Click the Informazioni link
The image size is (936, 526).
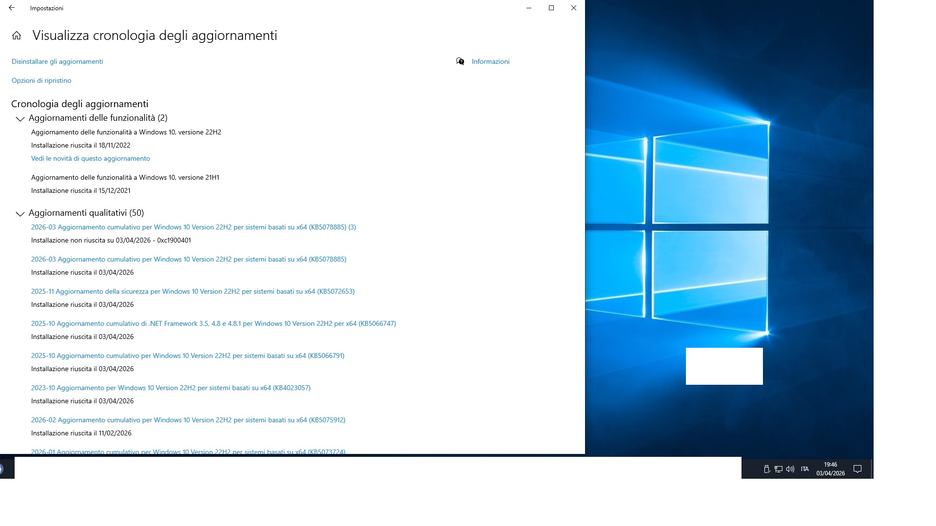[x=490, y=61]
